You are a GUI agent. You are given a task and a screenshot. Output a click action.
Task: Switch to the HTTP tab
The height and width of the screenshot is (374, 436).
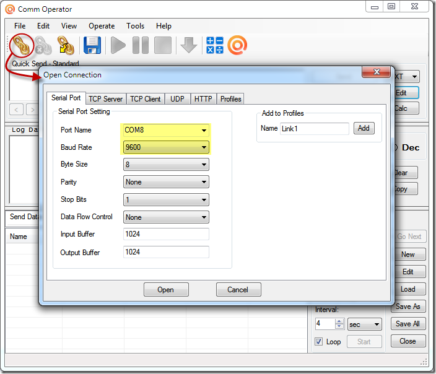(x=203, y=99)
